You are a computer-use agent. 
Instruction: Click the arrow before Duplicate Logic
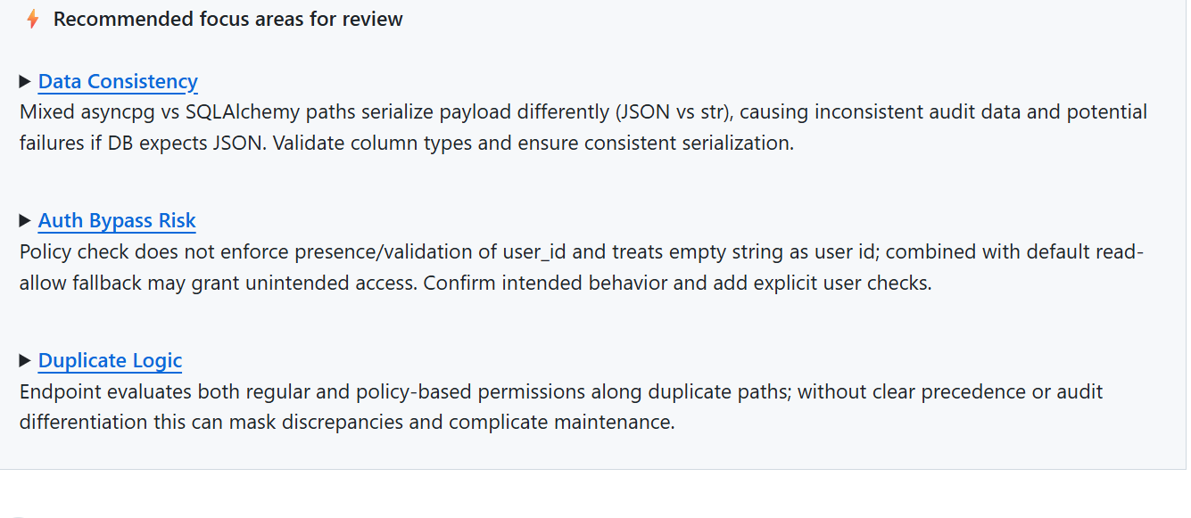coord(24,360)
